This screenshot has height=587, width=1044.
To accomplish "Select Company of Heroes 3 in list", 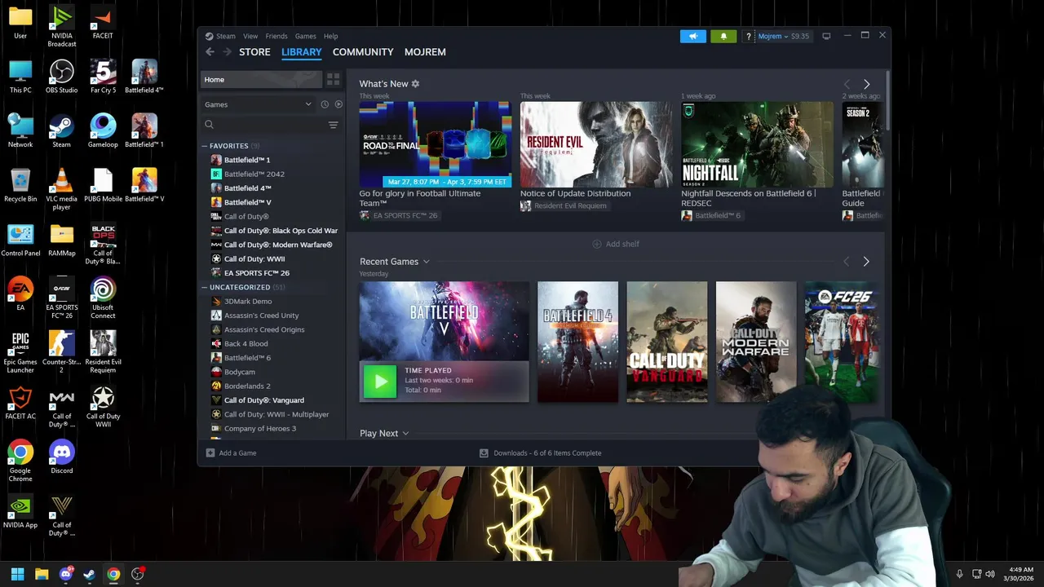I will pos(259,428).
